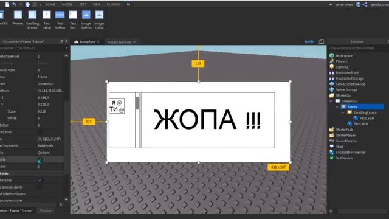The width and height of the screenshot is (389, 219).
Task: Open the Properties filter dropdown arrow
Action: pyautogui.click(x=66, y=48)
